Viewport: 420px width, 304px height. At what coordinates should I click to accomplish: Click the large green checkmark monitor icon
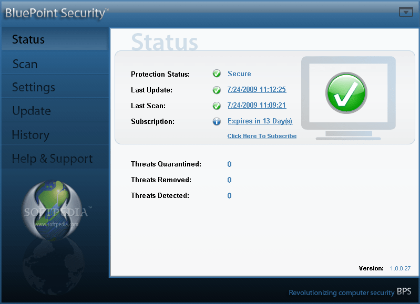click(348, 98)
